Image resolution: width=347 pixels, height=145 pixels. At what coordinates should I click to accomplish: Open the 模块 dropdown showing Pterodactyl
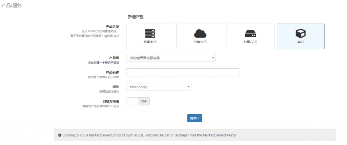[x=158, y=87]
